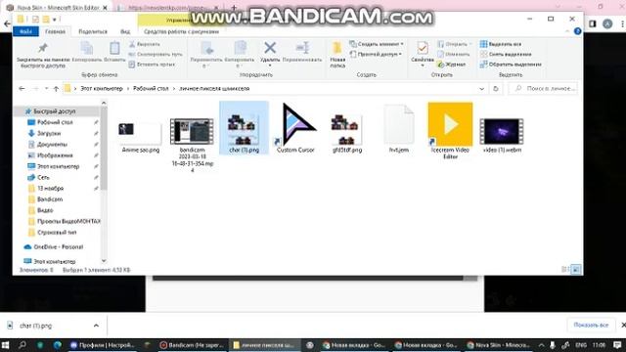Screen dimensions: 626x352
Task: Invert selection via ribbon
Action: point(511,65)
